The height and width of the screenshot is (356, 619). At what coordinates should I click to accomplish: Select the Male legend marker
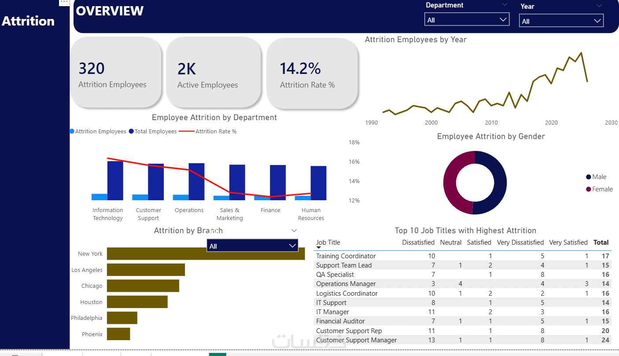(588, 177)
